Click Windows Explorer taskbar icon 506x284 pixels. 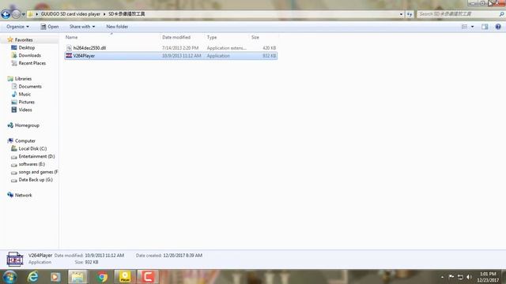pyautogui.click(x=77, y=277)
